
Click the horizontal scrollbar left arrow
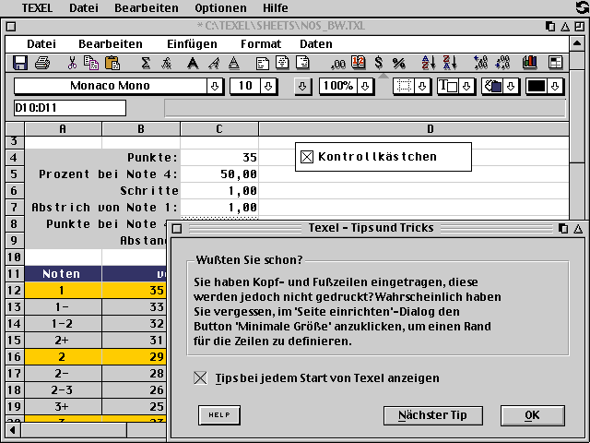(x=13, y=430)
